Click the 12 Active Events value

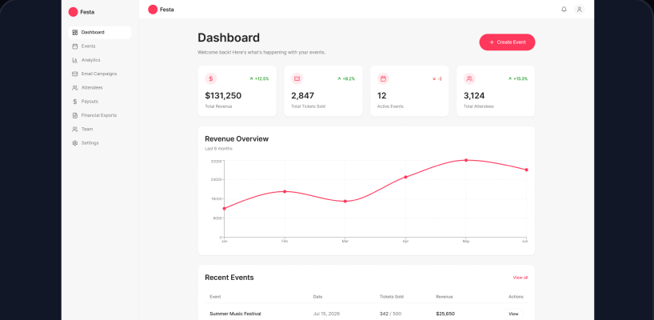[x=381, y=95]
